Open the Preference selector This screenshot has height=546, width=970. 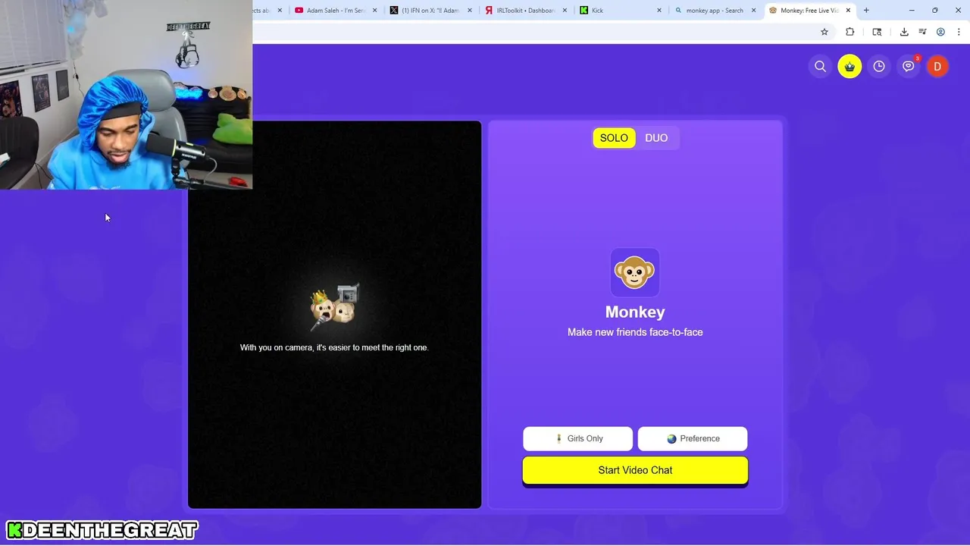click(693, 438)
